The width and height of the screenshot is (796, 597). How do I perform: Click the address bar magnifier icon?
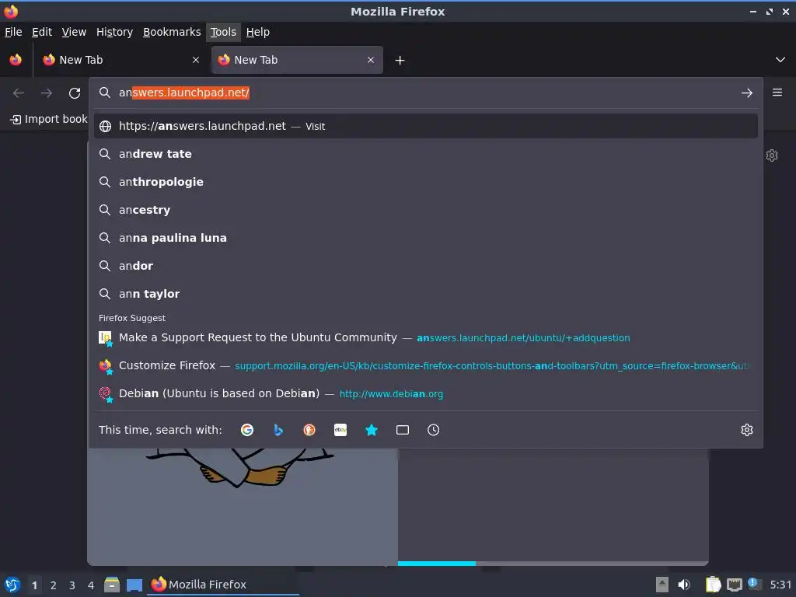[105, 93]
